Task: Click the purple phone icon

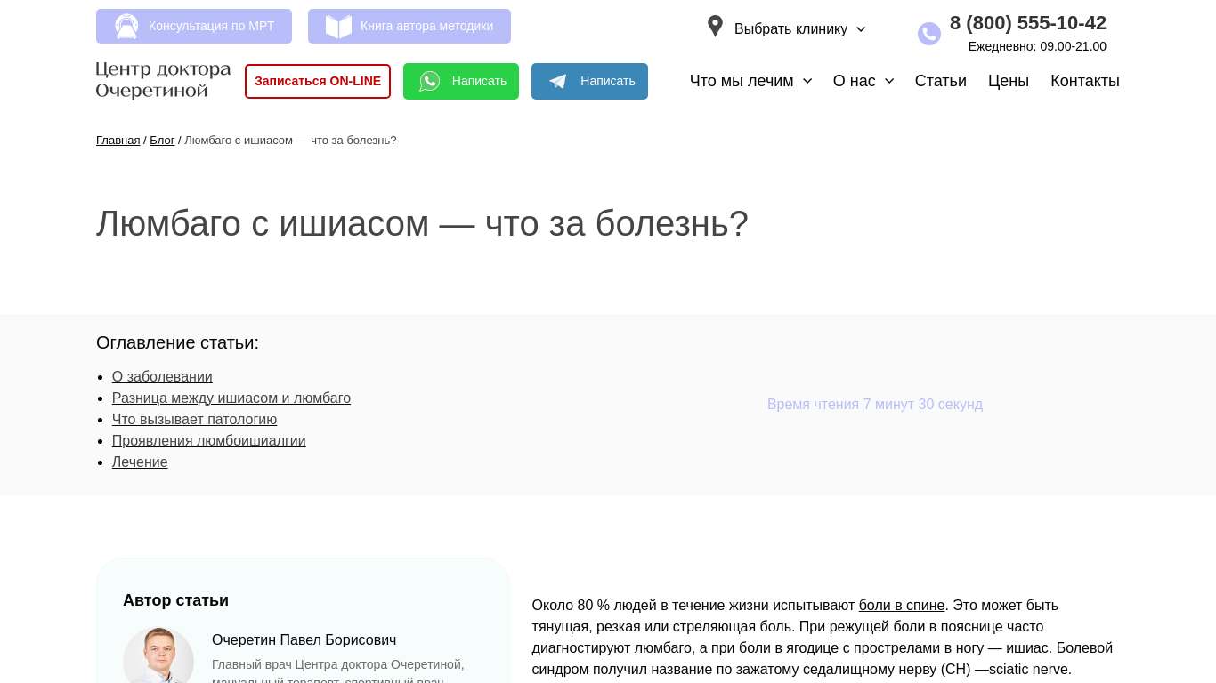Action: point(928,34)
